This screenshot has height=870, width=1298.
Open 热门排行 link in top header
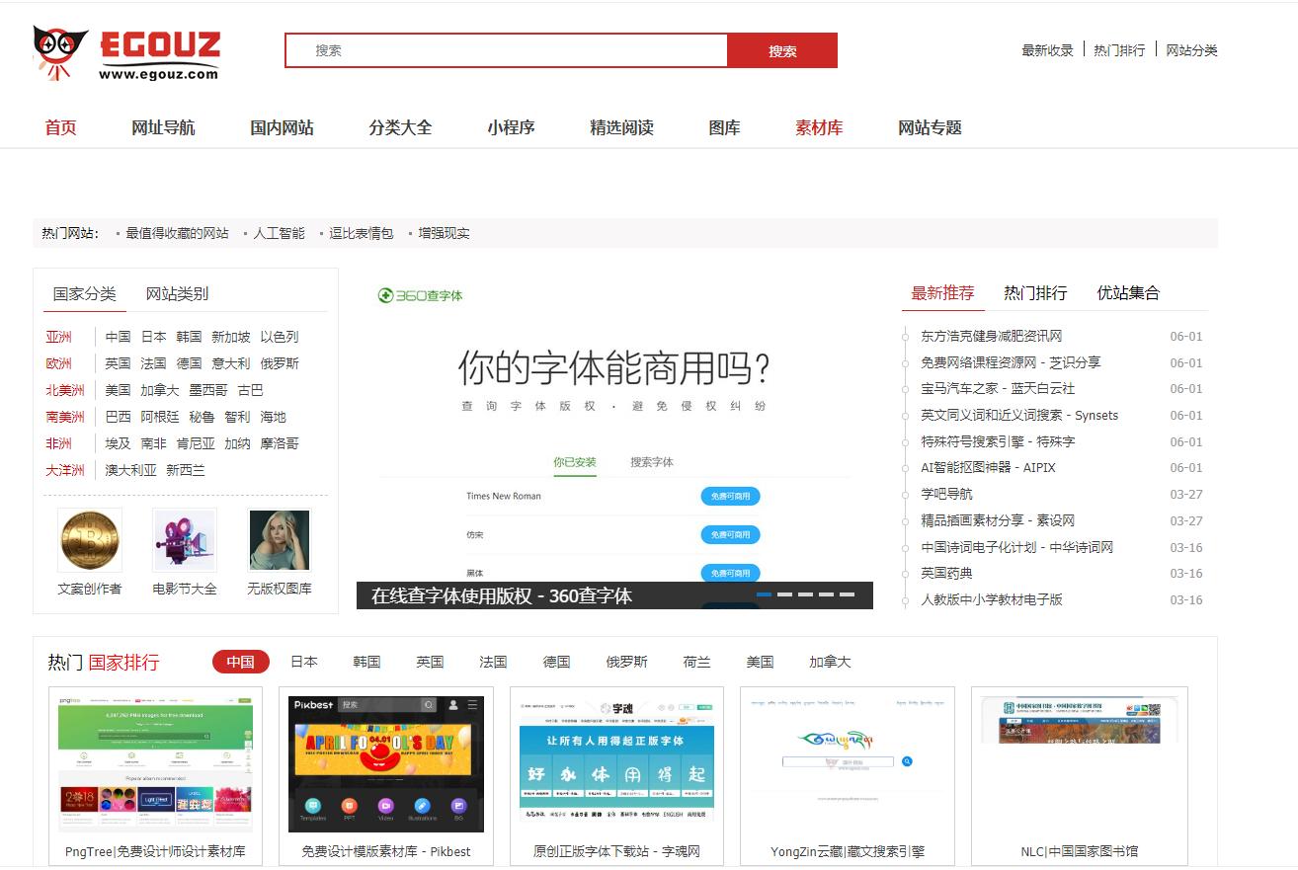[x=1119, y=50]
